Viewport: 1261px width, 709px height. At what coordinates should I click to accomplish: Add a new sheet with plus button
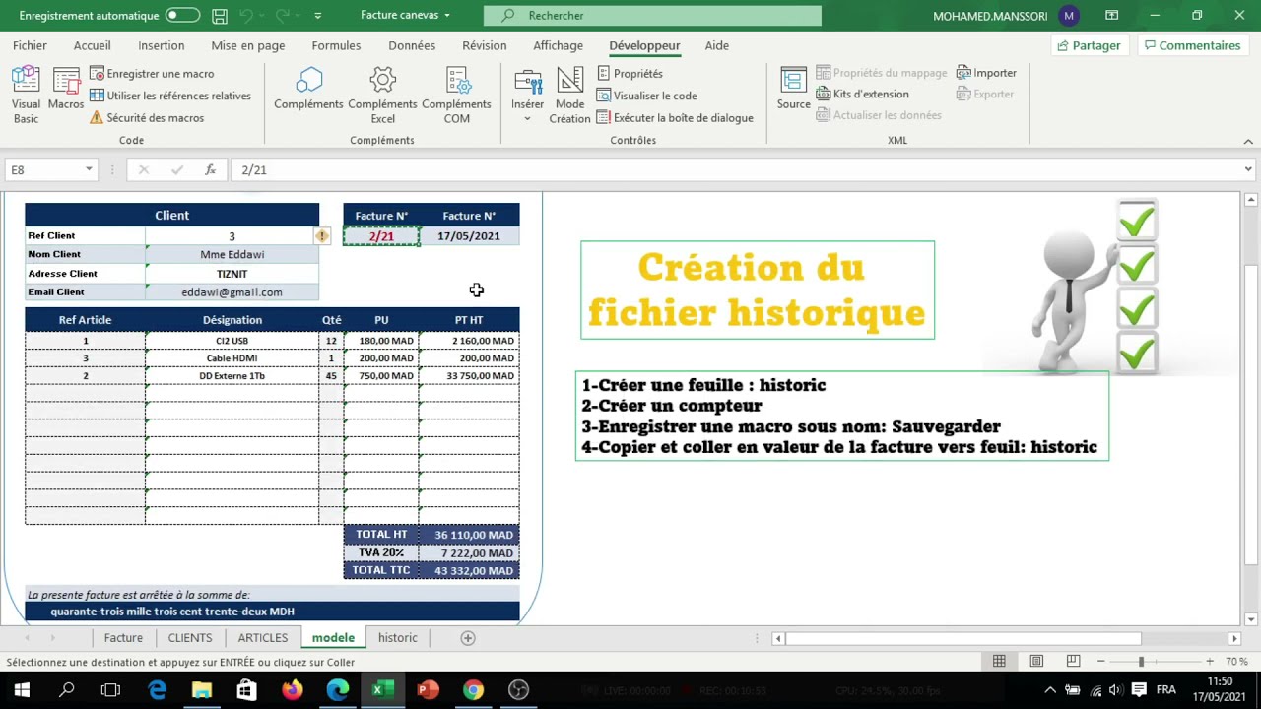(468, 638)
